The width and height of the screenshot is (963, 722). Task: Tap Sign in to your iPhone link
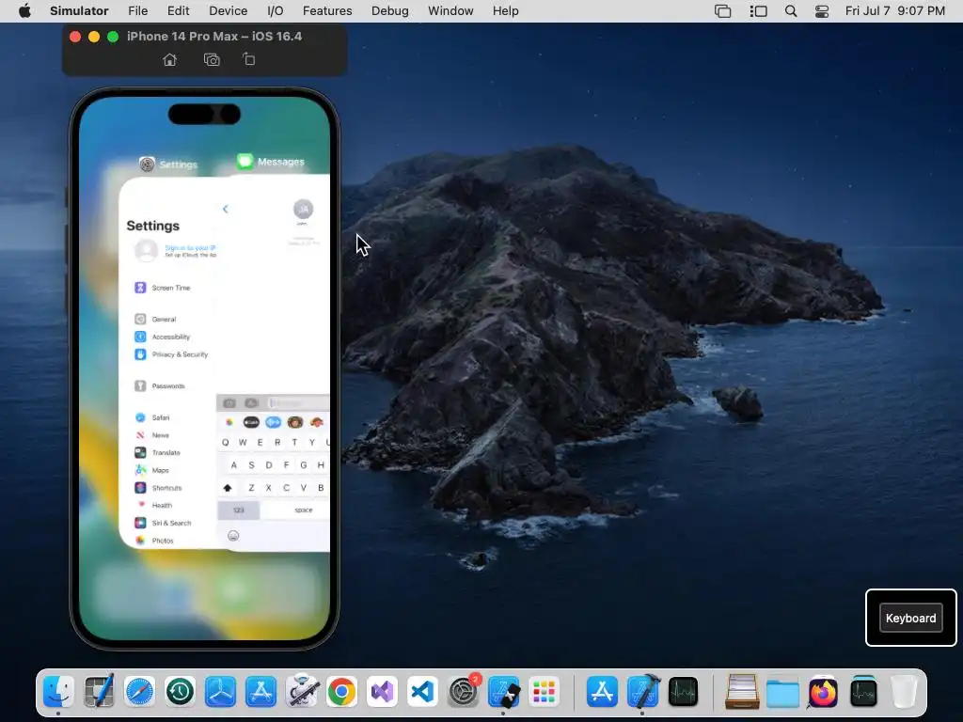pyautogui.click(x=190, y=248)
